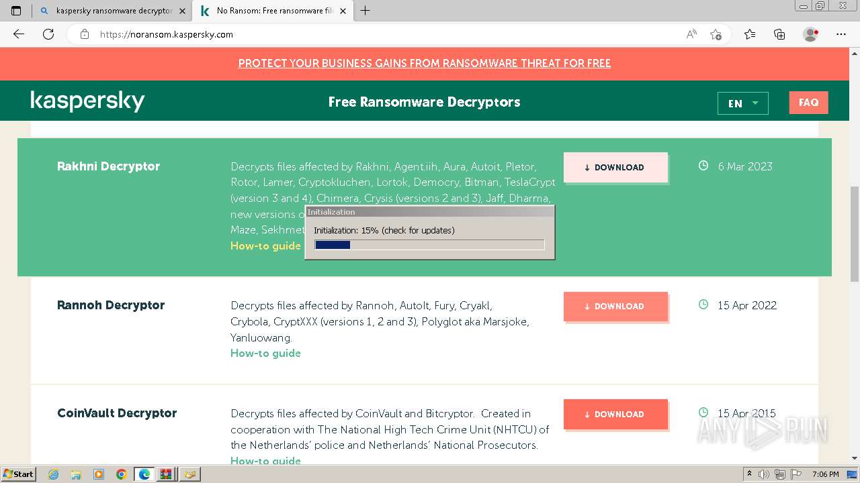Open the decryptor tool taskbar item
860x483 pixels.
190,474
